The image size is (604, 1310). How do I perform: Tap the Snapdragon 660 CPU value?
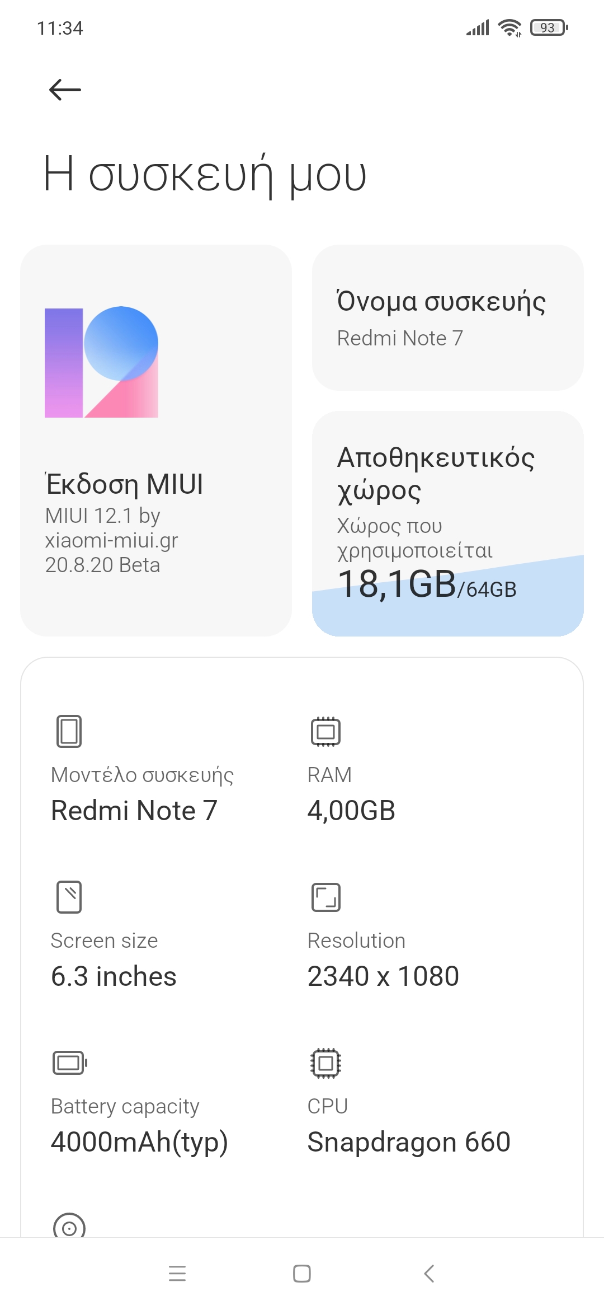point(409,1142)
